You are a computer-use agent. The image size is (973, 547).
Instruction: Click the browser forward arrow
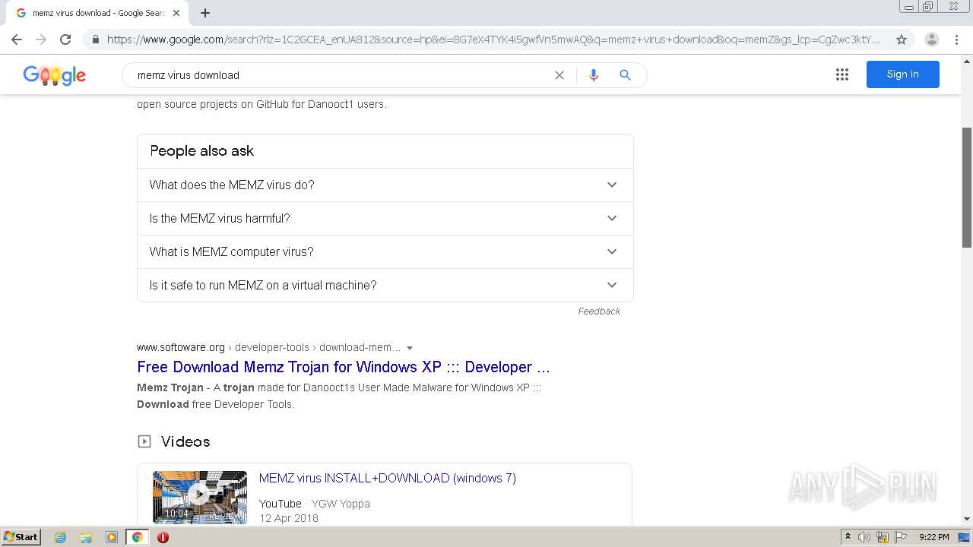[x=41, y=40]
